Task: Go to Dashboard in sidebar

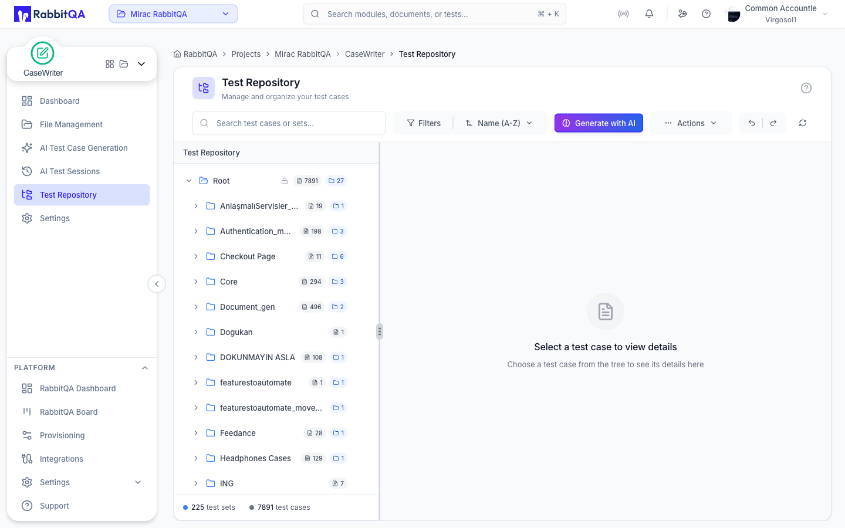Action: click(82, 101)
